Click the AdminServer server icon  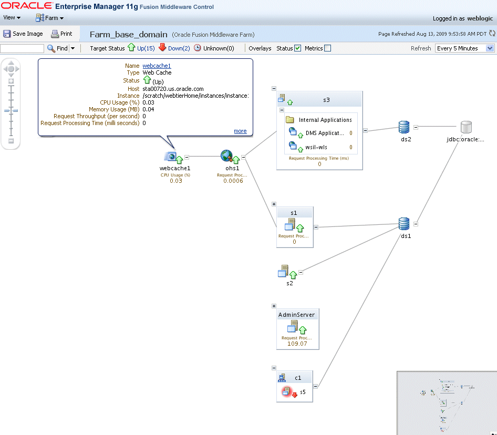293,326
